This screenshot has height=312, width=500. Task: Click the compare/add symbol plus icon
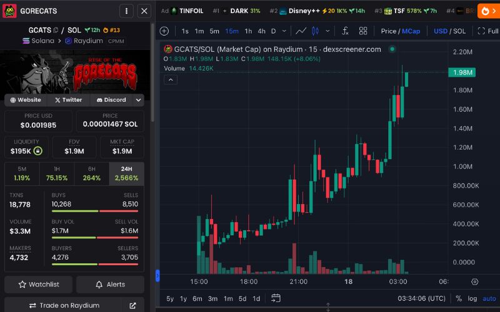coord(164,31)
